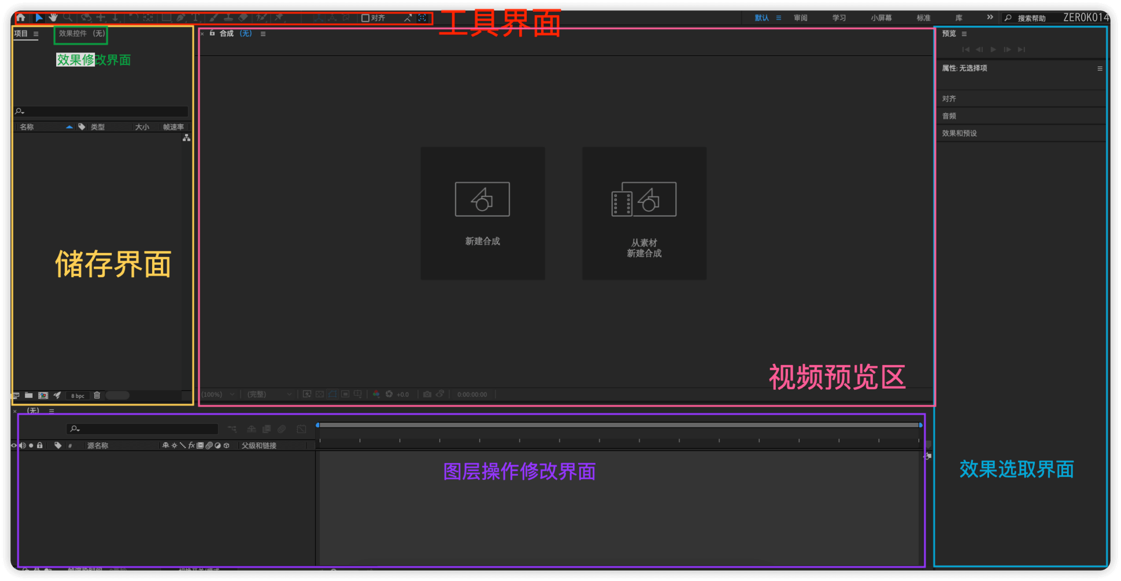Switch to the 学习 workspace
Image resolution: width=1121 pixels, height=581 pixels.
839,18
